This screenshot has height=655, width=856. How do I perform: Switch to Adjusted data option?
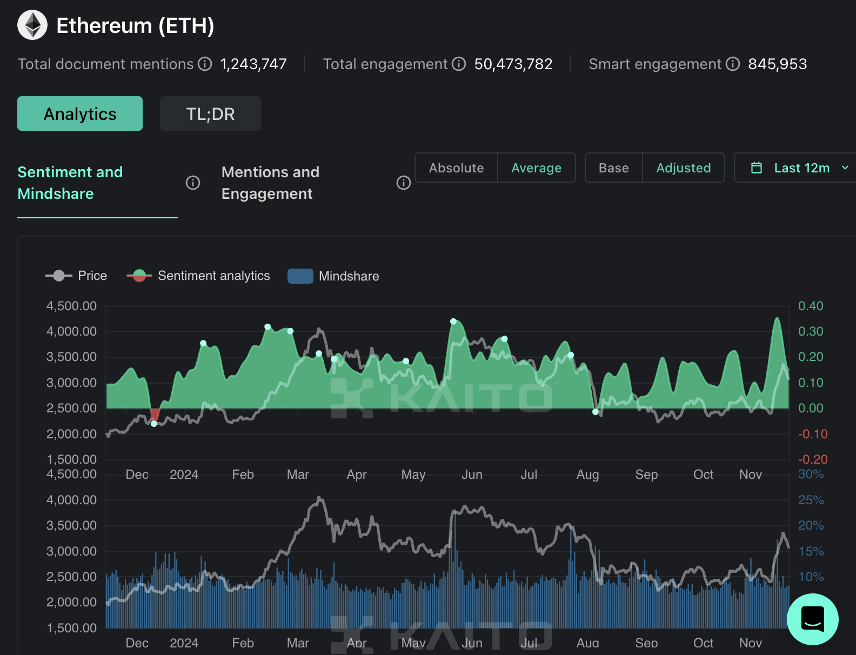pyautogui.click(x=684, y=168)
